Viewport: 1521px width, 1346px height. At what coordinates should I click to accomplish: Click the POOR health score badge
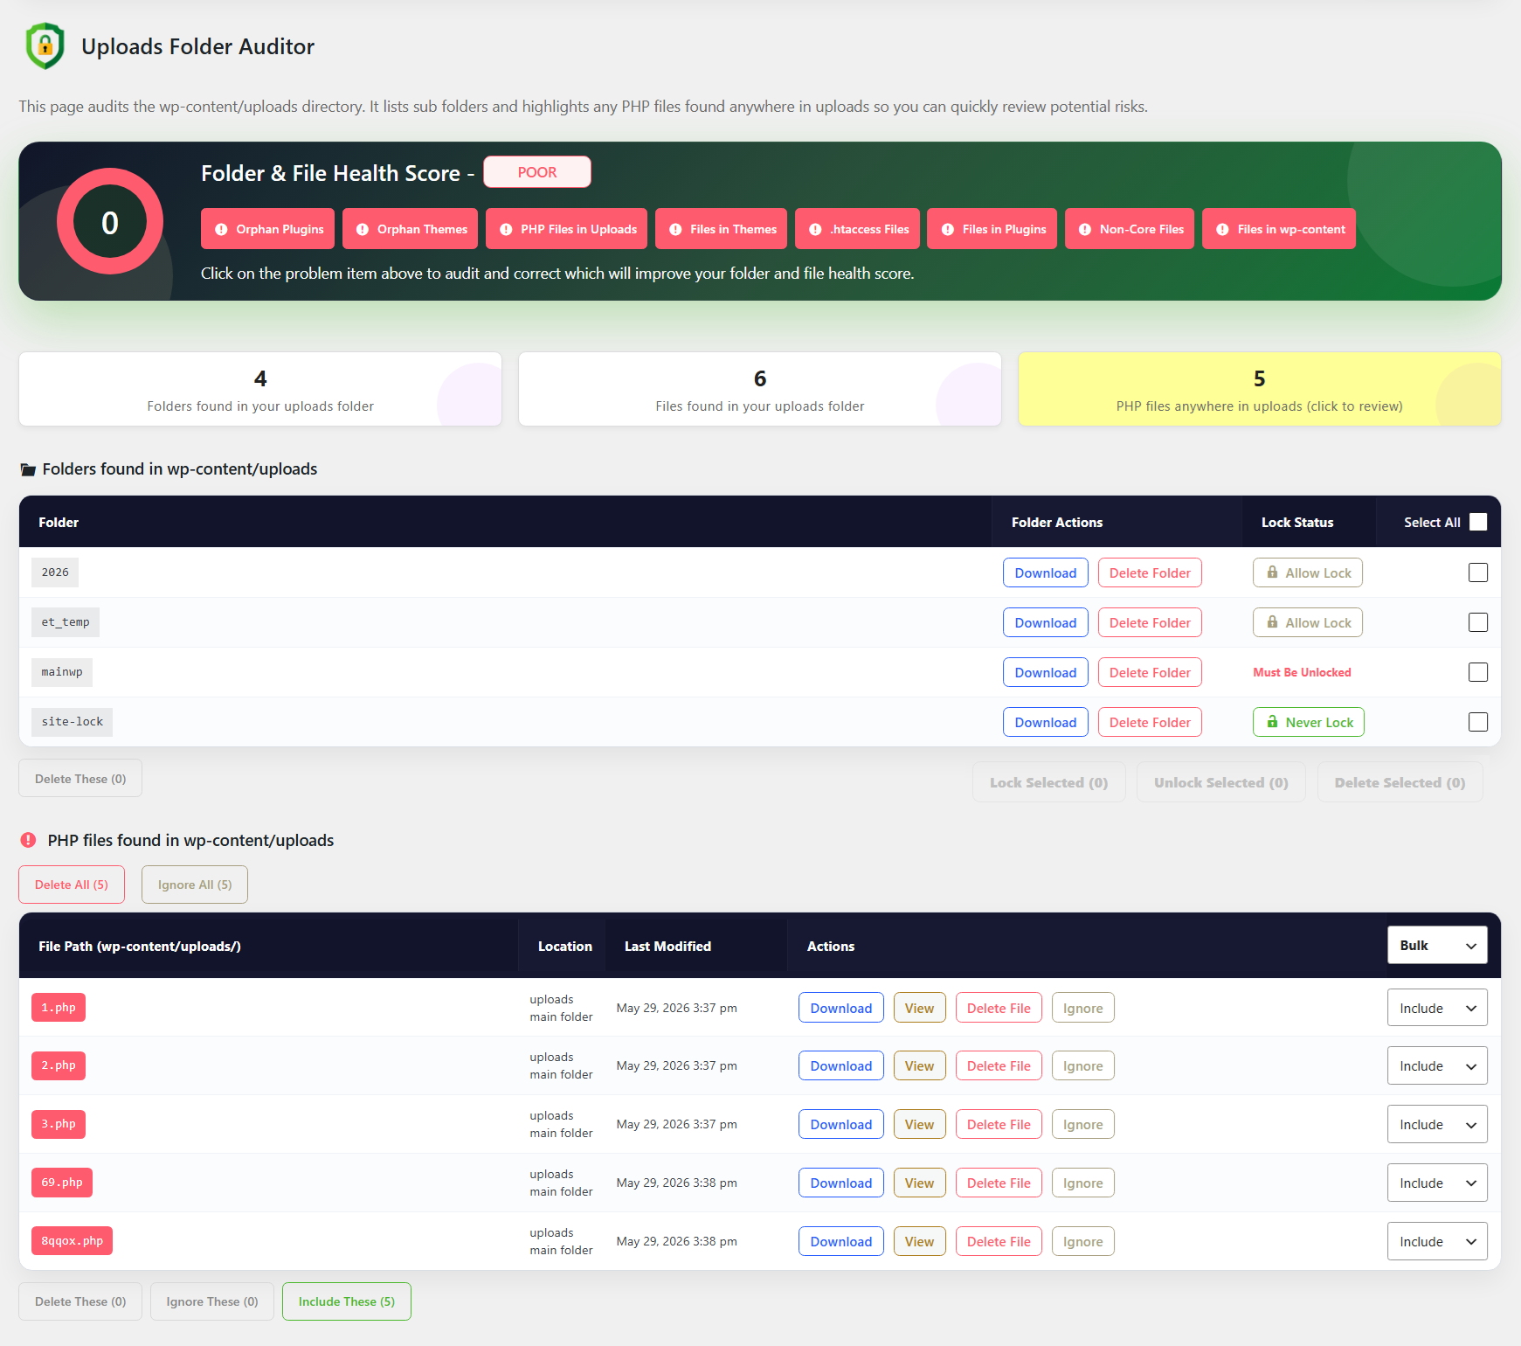click(x=537, y=172)
